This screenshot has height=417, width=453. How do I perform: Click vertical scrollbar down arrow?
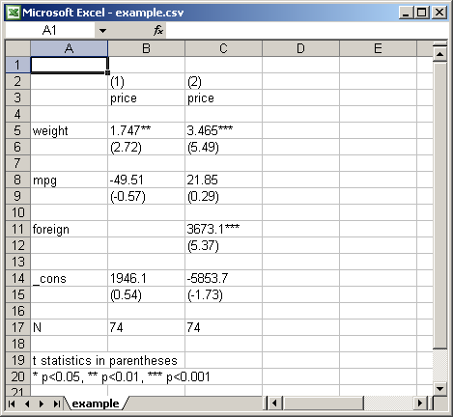point(439,388)
